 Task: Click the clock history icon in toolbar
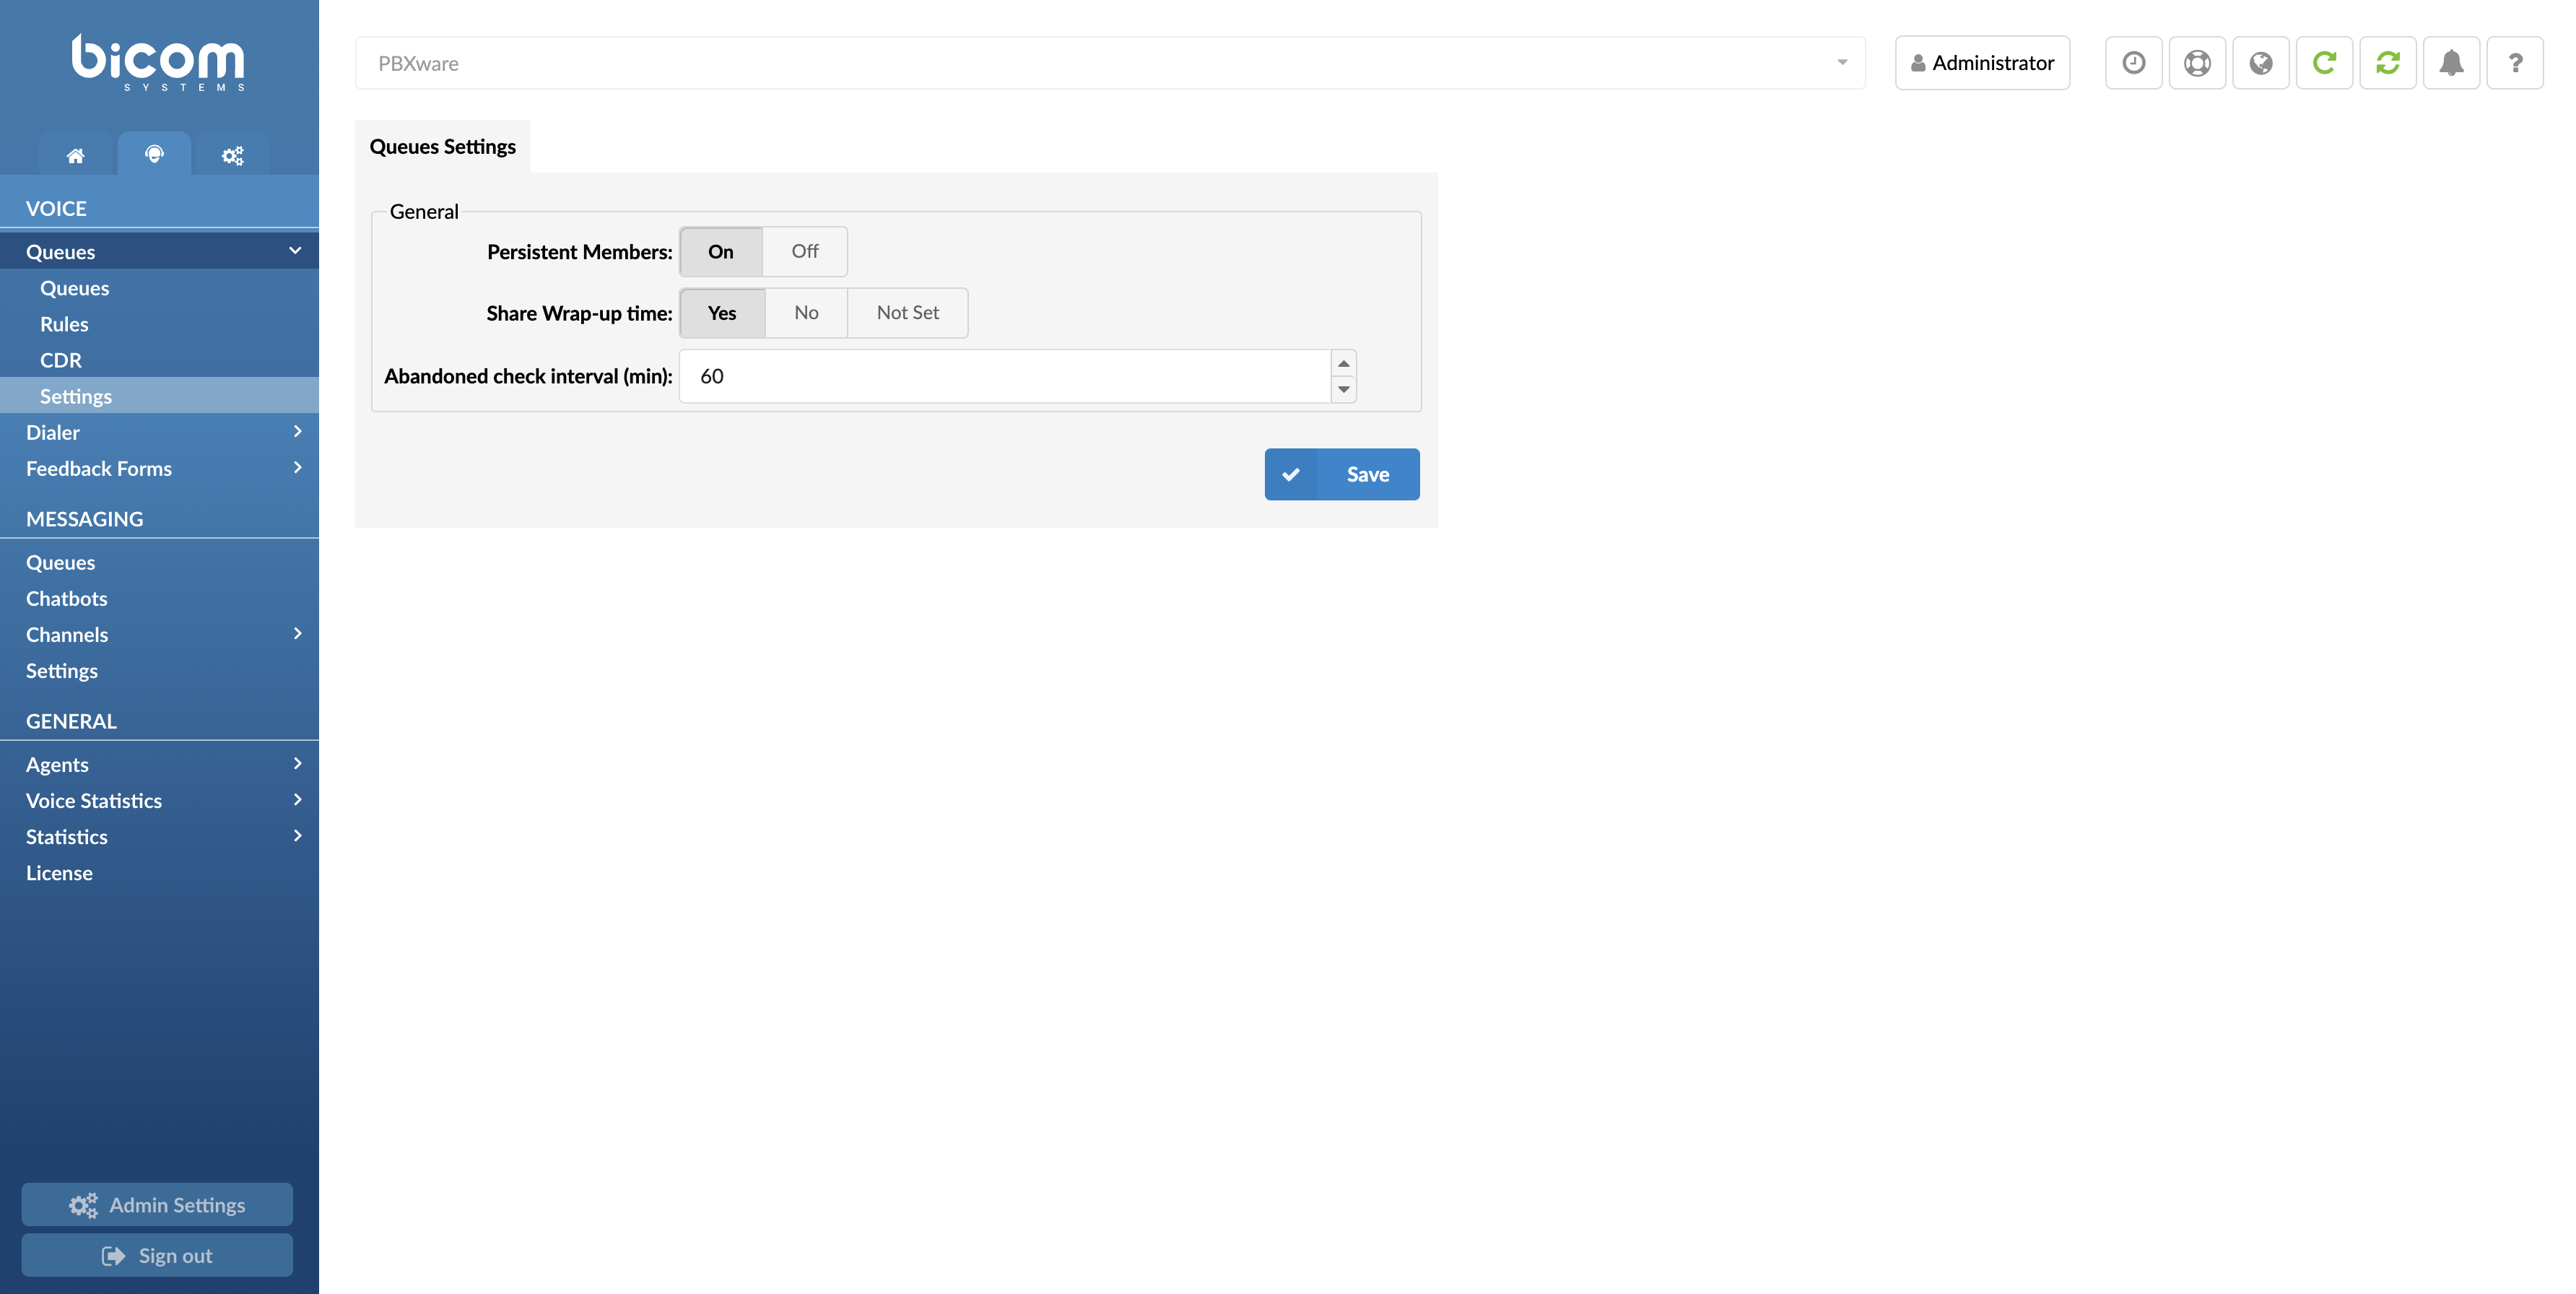2133,63
